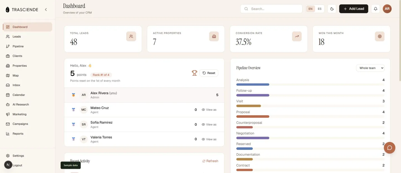Image resolution: width=401 pixels, height=173 pixels.
Task: Click the Documentation stage label
Action: [x=248, y=155]
